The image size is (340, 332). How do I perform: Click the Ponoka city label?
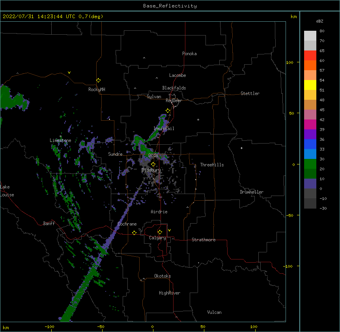189,54
